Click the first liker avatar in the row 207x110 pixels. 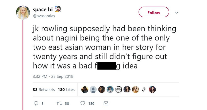85,90
